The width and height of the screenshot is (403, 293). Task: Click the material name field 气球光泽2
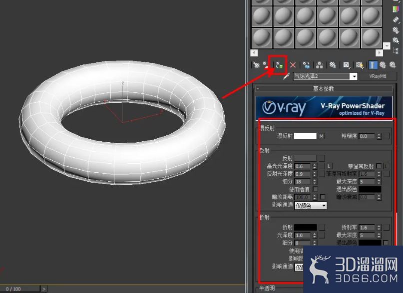pyautogui.click(x=322, y=76)
